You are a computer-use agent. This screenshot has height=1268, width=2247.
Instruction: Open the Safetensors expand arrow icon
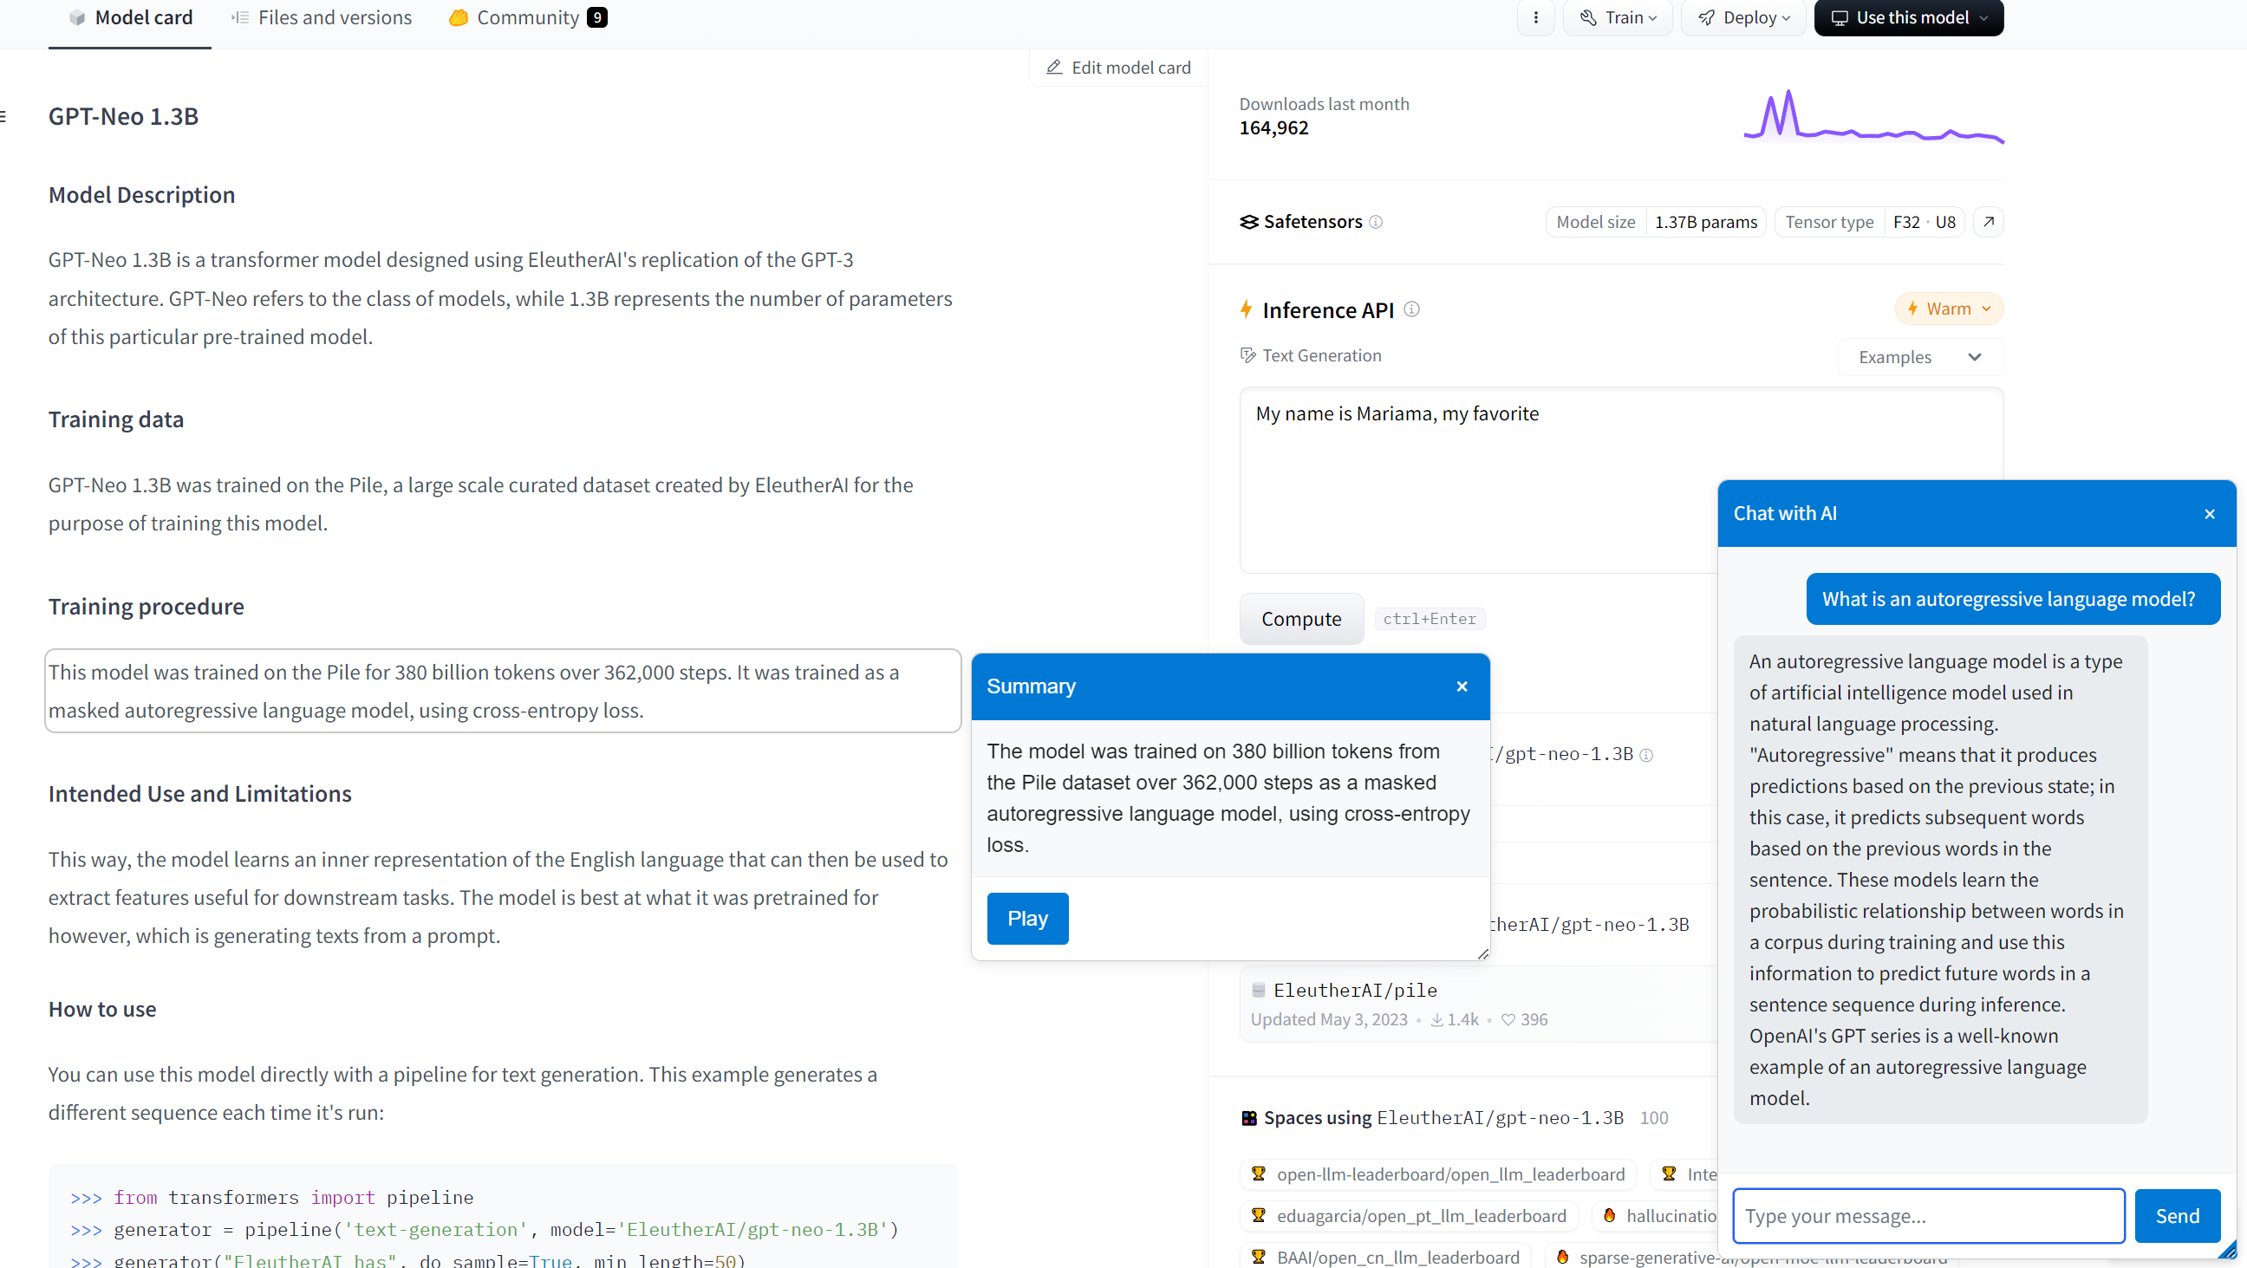click(1988, 222)
